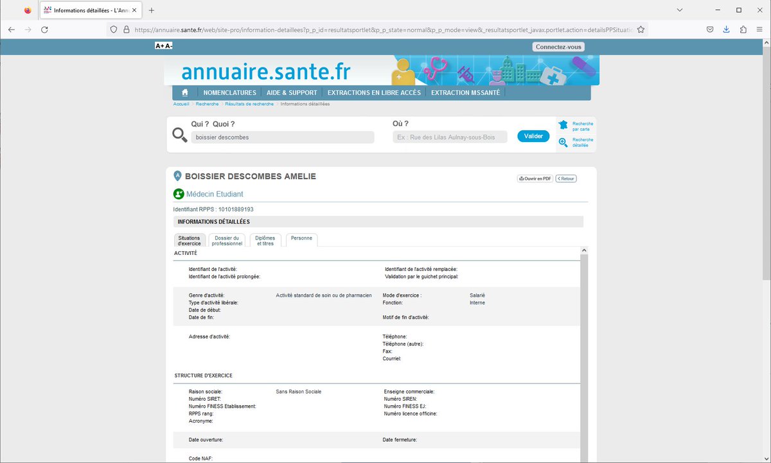Click the site security lock icon
The height and width of the screenshot is (463, 771).
pos(126,30)
